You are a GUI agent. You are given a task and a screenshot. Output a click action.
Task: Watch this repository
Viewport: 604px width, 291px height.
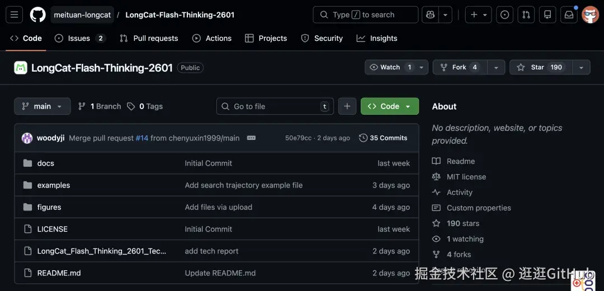397,67
